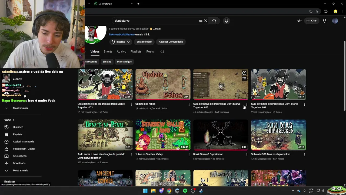
Task: Clear the search box with the X icon
Action: click(206, 21)
